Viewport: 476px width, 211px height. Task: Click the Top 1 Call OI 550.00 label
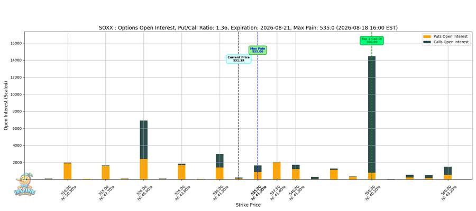coord(372,41)
